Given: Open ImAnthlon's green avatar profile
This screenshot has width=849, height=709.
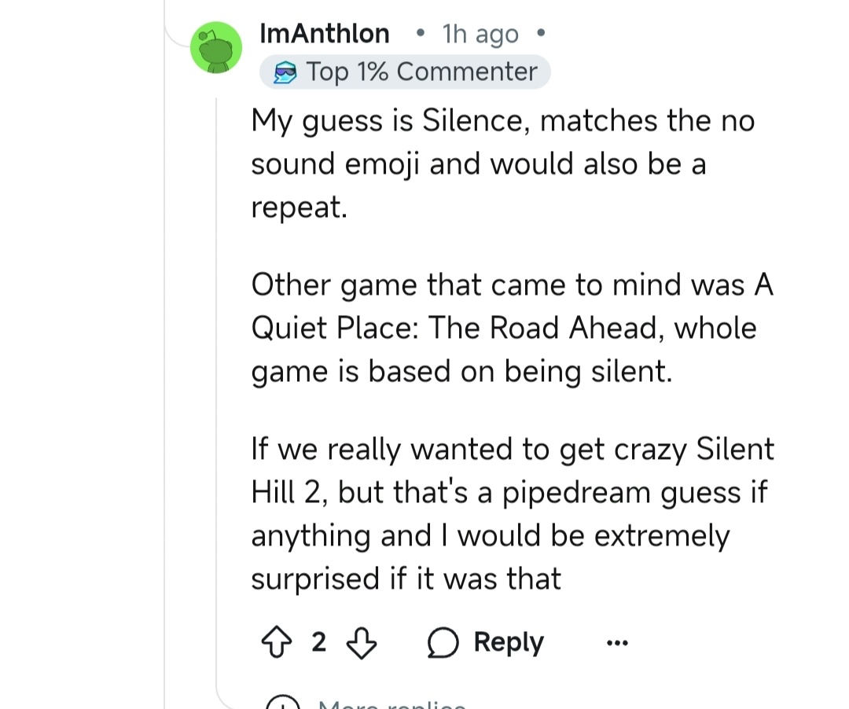Looking at the screenshot, I should 216,47.
